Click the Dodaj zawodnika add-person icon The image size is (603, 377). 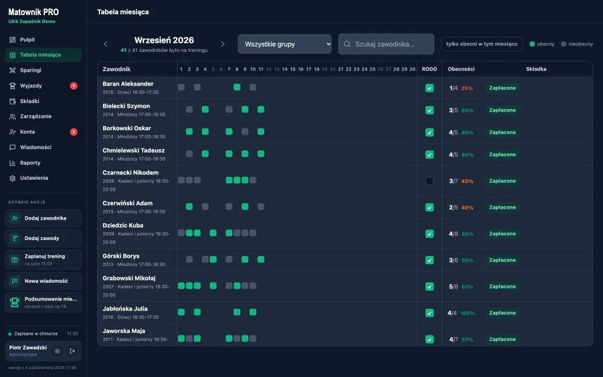14,218
